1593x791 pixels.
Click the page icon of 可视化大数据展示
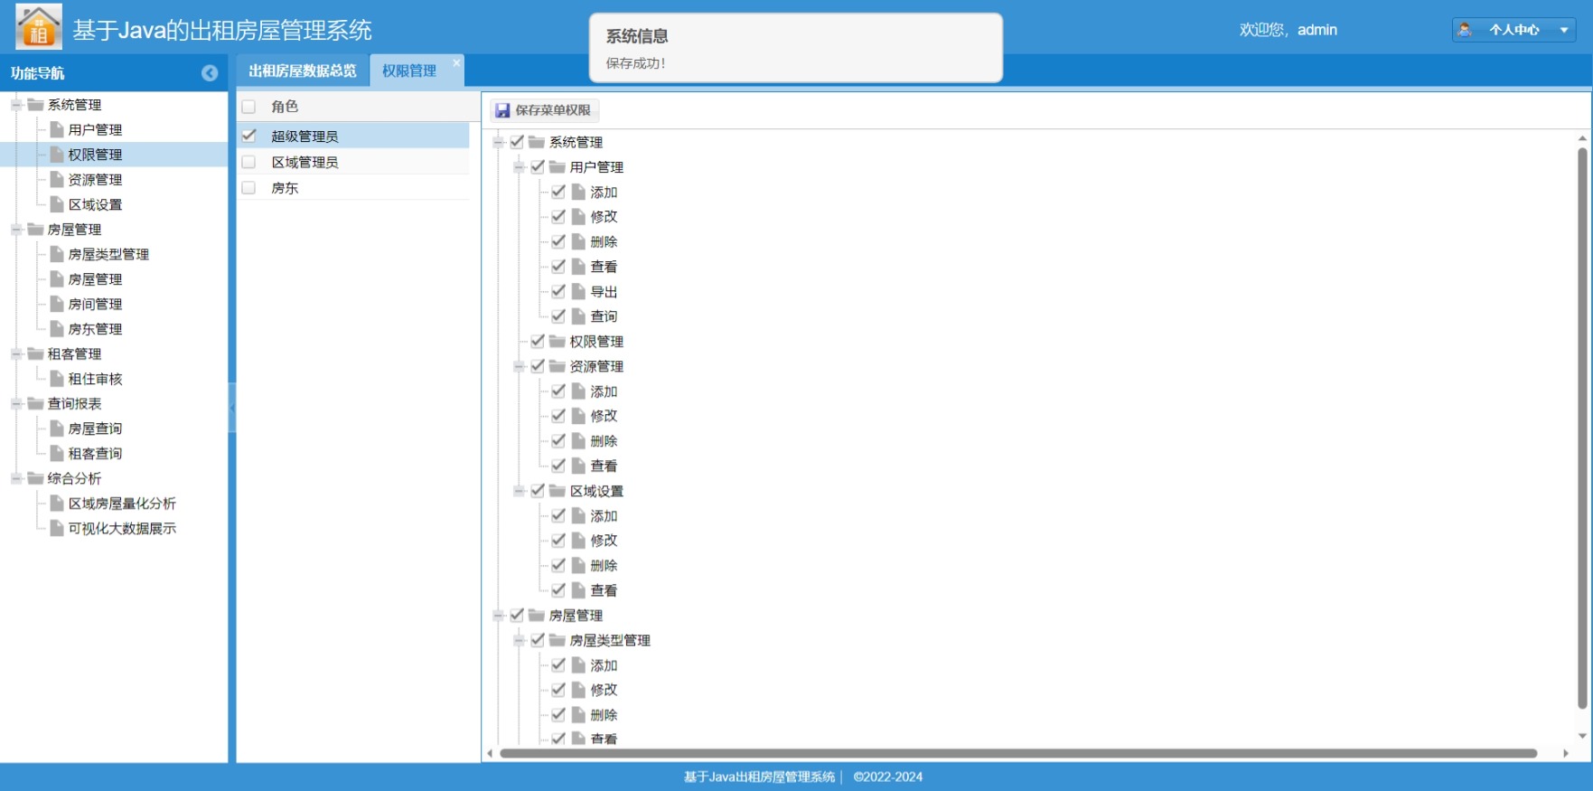click(x=57, y=528)
